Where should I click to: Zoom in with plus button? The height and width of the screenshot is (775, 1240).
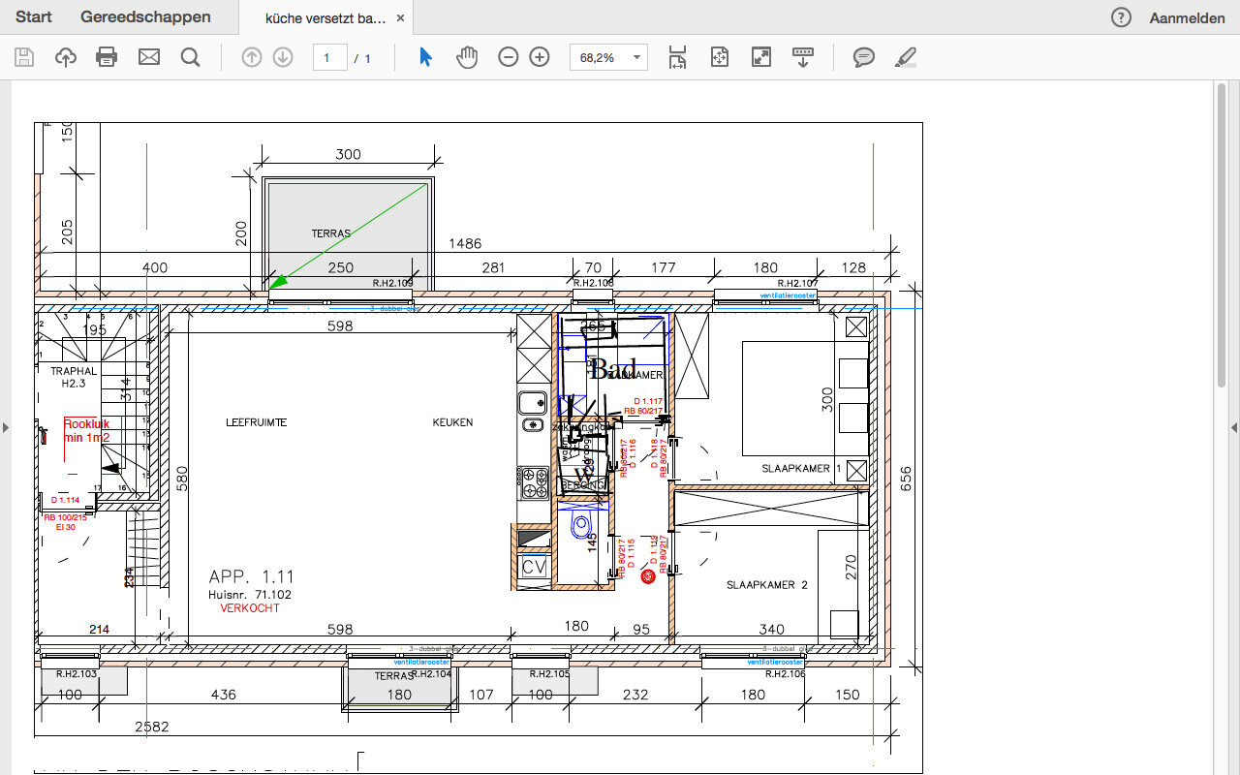tap(540, 57)
